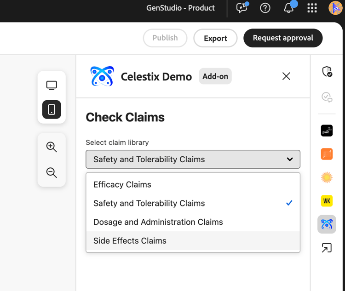Select Side Effects Claims option

click(130, 240)
